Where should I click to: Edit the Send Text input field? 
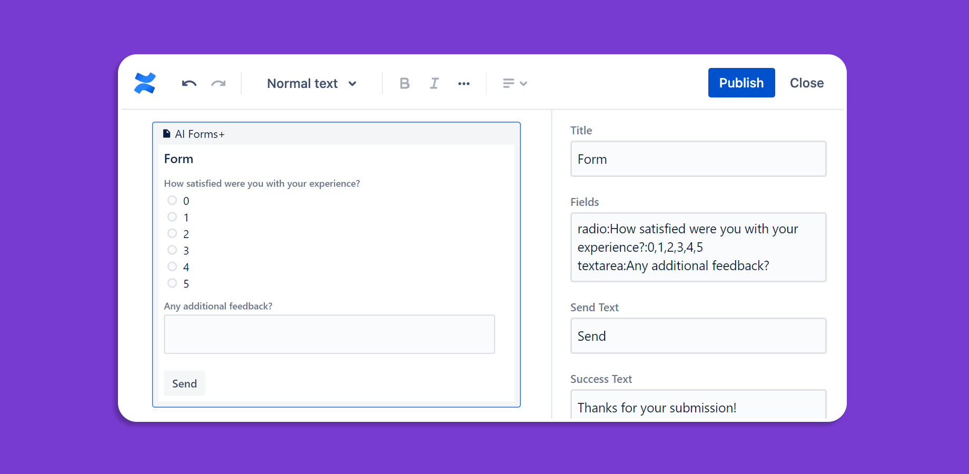(698, 336)
